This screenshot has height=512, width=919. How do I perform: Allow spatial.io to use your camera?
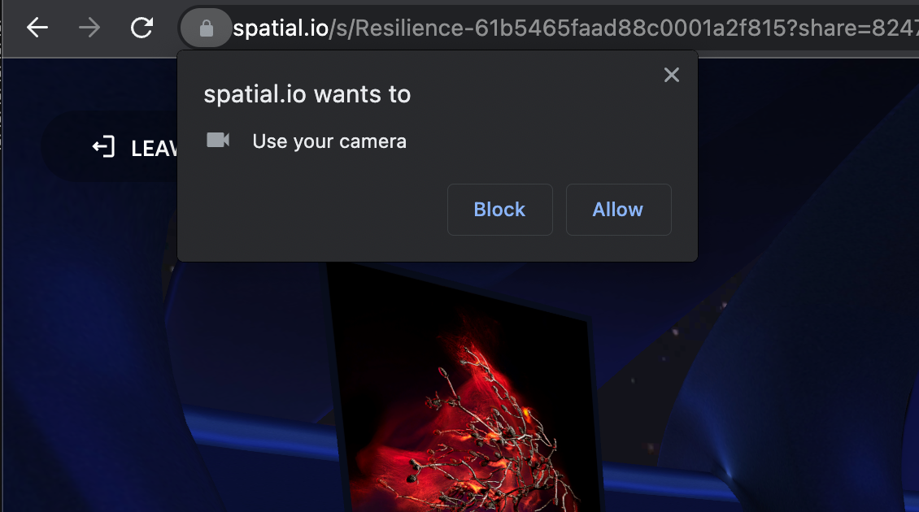click(x=618, y=210)
